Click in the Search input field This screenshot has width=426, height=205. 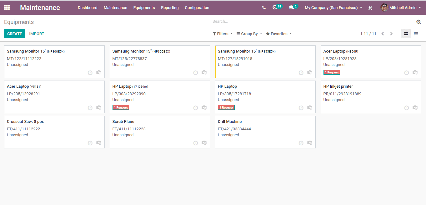pos(313,21)
